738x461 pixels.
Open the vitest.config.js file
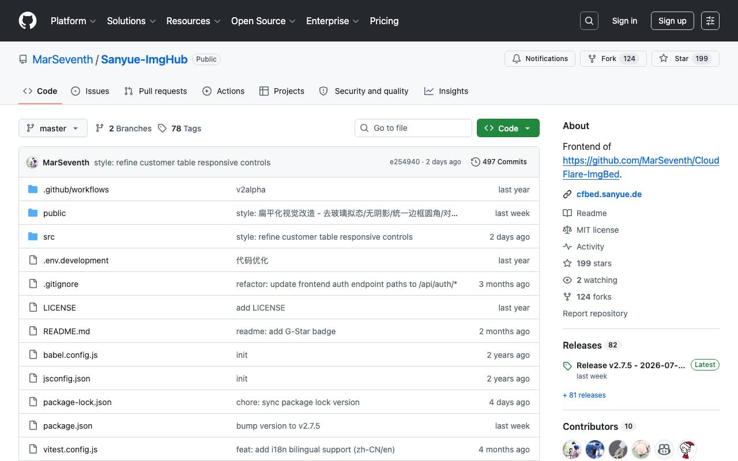[70, 449]
